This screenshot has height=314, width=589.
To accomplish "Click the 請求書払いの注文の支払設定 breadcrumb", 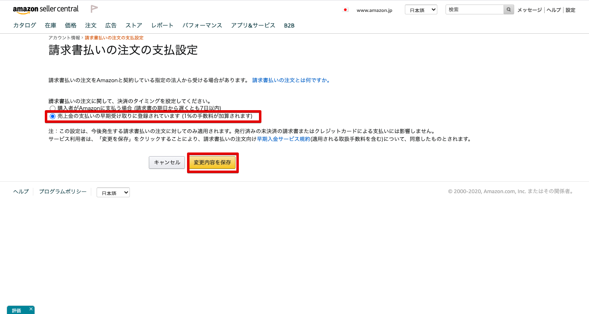I will click(114, 37).
